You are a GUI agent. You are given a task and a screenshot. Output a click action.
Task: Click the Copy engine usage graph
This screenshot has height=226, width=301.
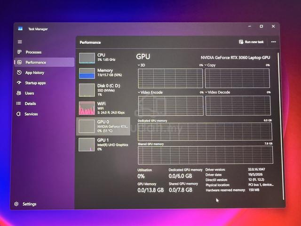(x=237, y=78)
